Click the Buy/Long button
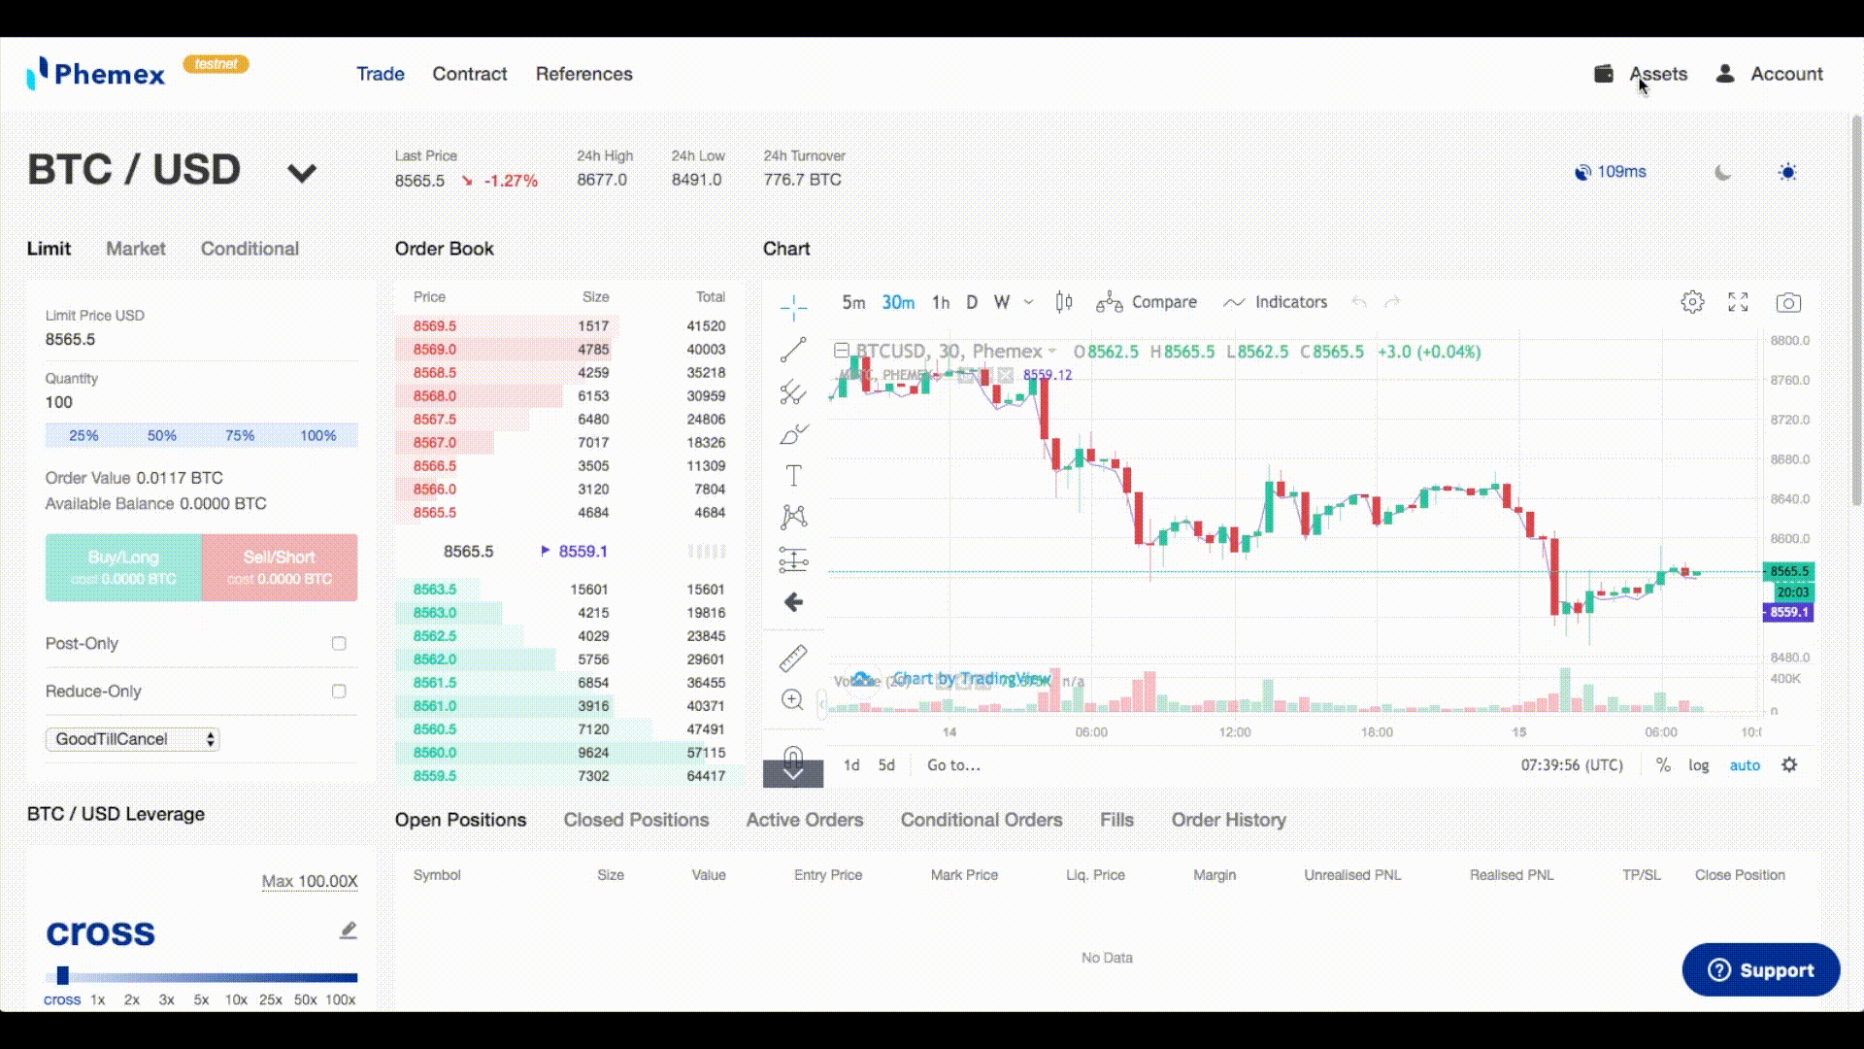The width and height of the screenshot is (1864, 1049). 123,567
